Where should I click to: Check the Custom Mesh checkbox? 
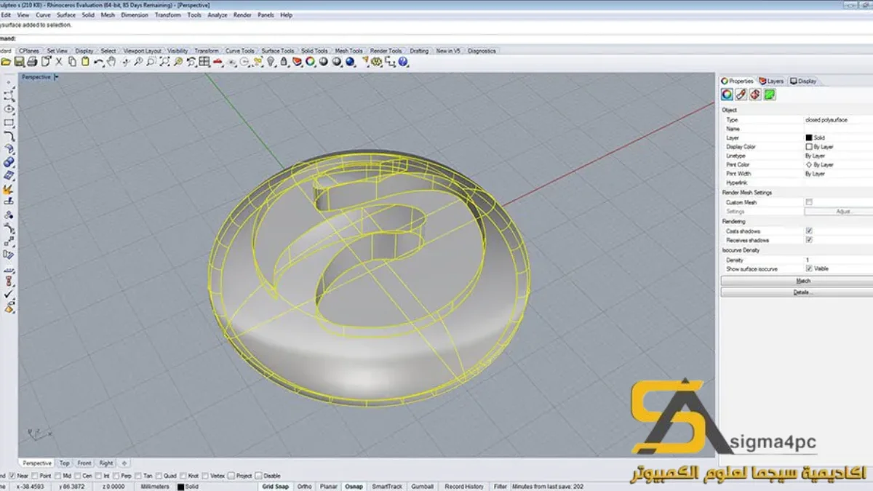(809, 202)
